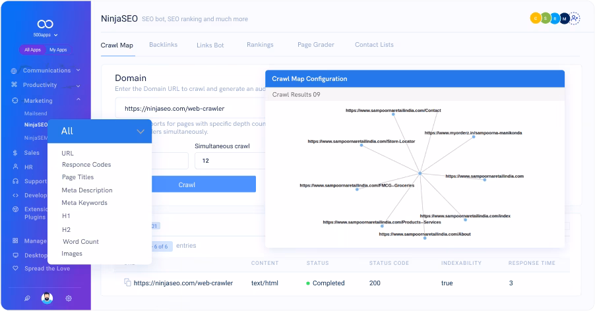Collapse the All filter dropdown
Image resolution: width=595 pixels, height=311 pixels.
pyautogui.click(x=140, y=131)
